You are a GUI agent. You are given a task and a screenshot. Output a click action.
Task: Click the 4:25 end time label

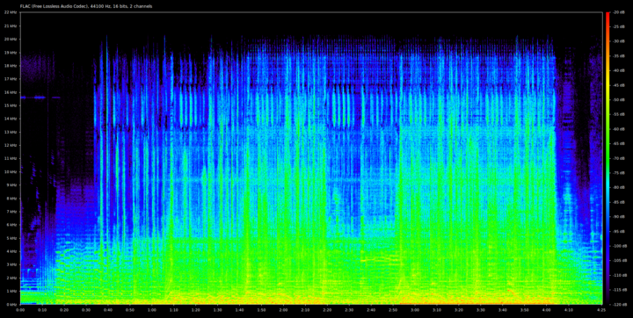(601, 310)
